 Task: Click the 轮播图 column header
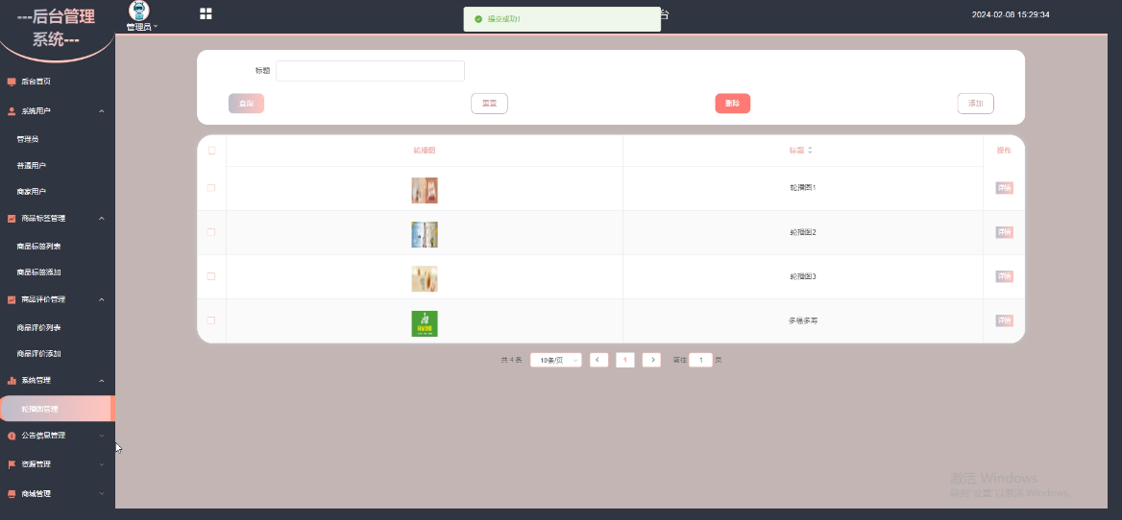click(x=425, y=151)
